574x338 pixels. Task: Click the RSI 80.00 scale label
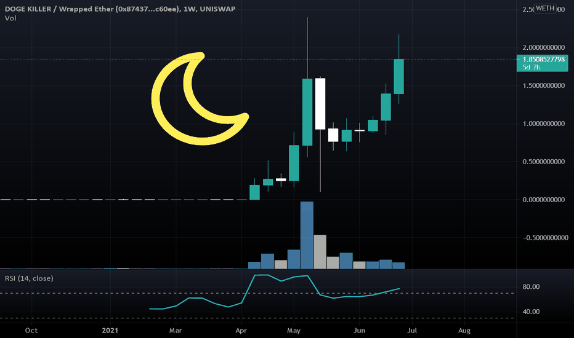(531, 287)
